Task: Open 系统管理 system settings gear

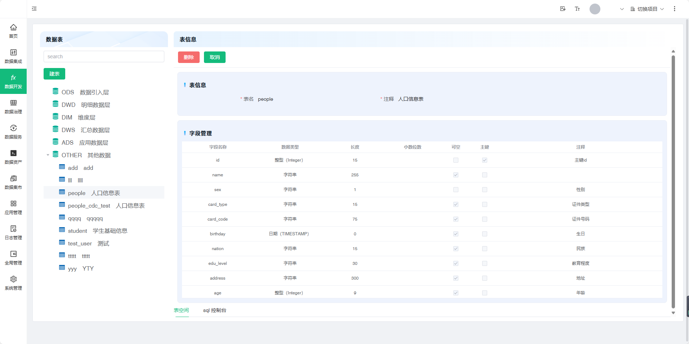Action: (x=13, y=283)
